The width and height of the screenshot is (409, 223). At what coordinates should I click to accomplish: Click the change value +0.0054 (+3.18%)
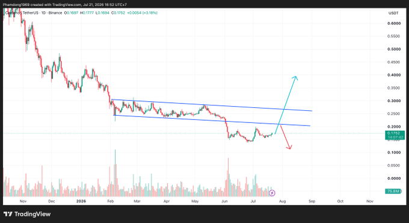142,13
